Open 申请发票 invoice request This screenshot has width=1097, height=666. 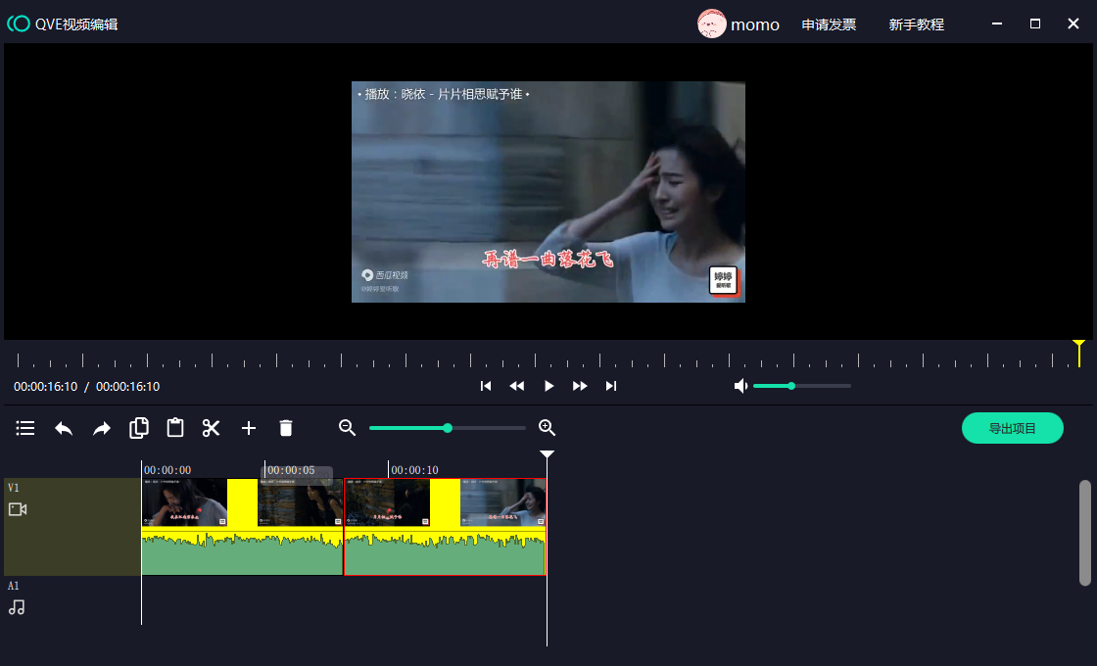pyautogui.click(x=829, y=24)
